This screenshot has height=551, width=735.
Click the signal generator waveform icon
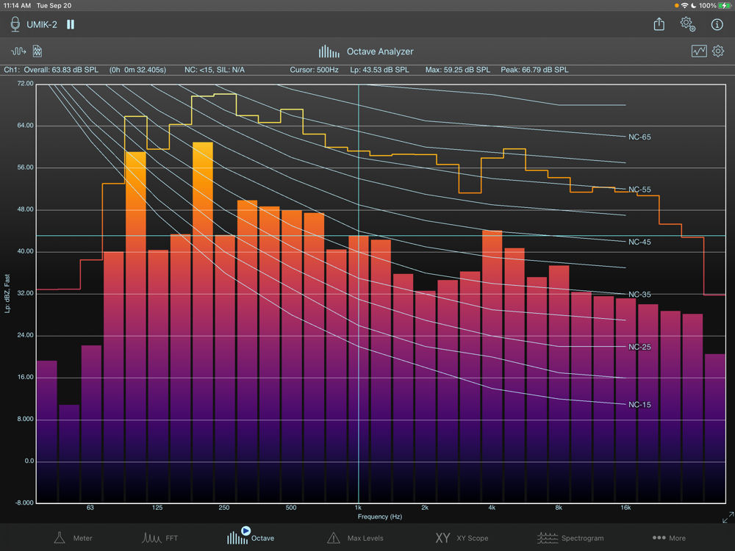(x=18, y=51)
